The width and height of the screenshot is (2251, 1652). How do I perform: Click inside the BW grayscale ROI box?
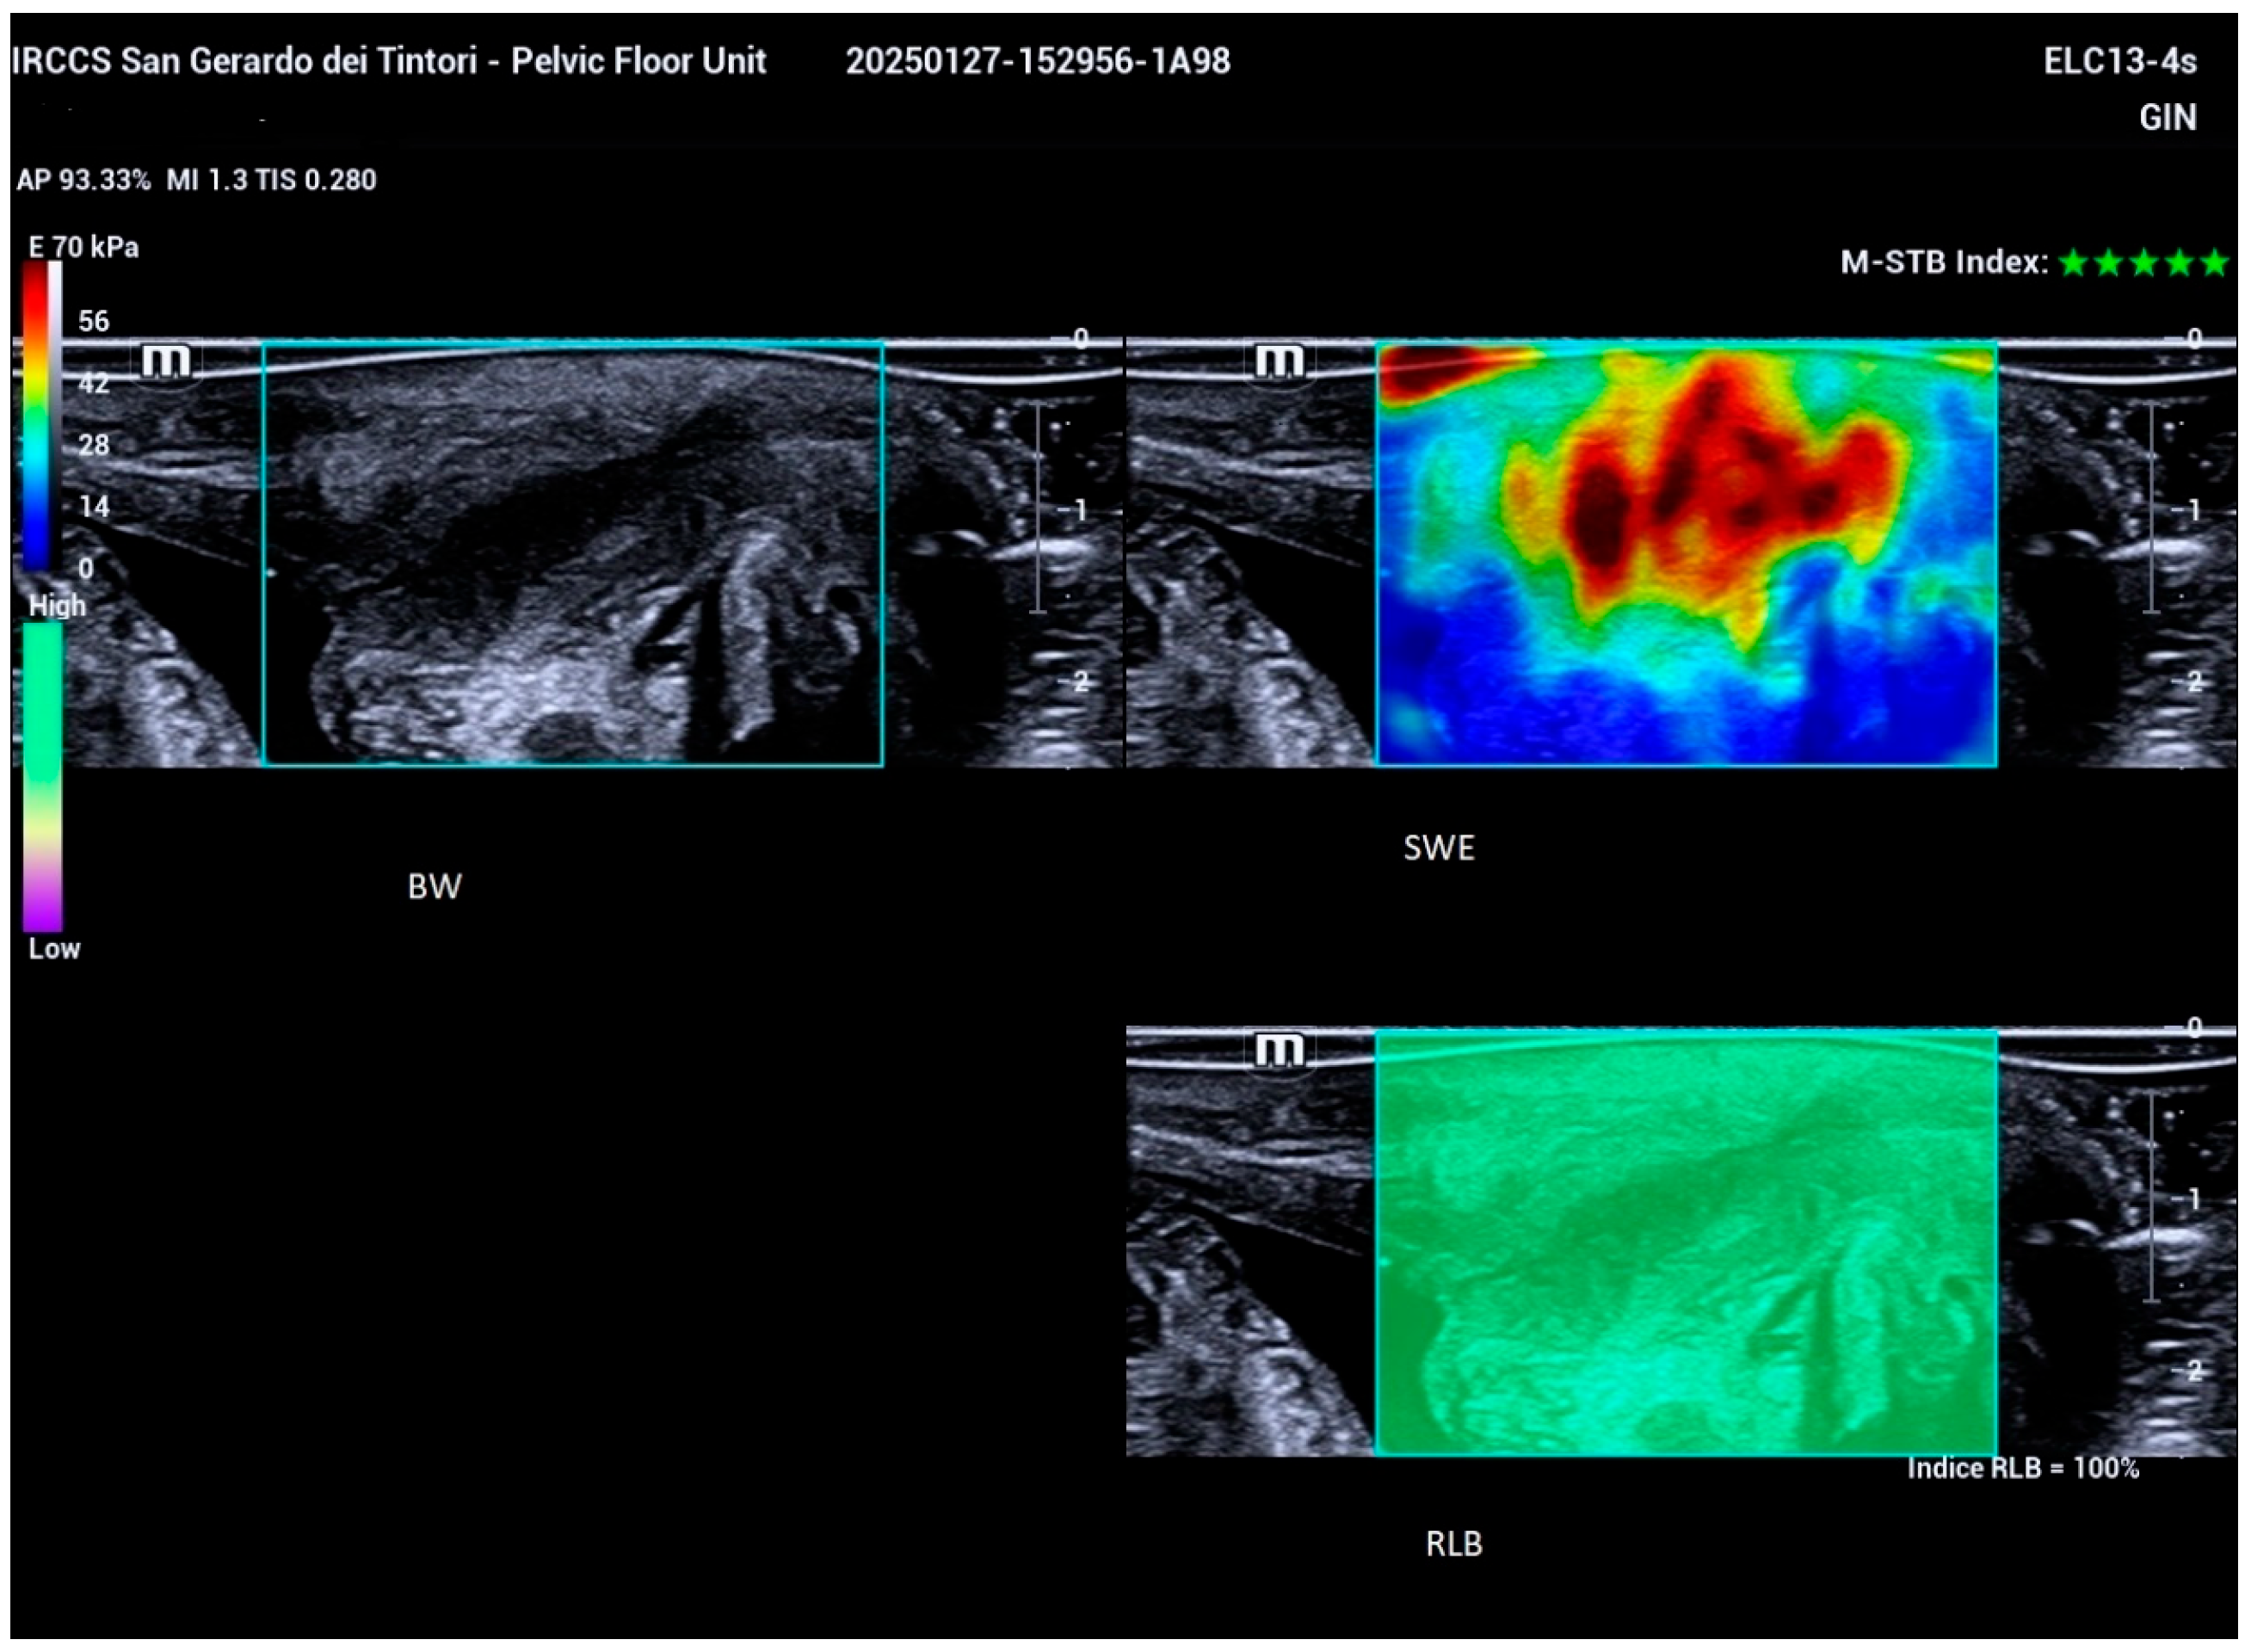point(572,555)
